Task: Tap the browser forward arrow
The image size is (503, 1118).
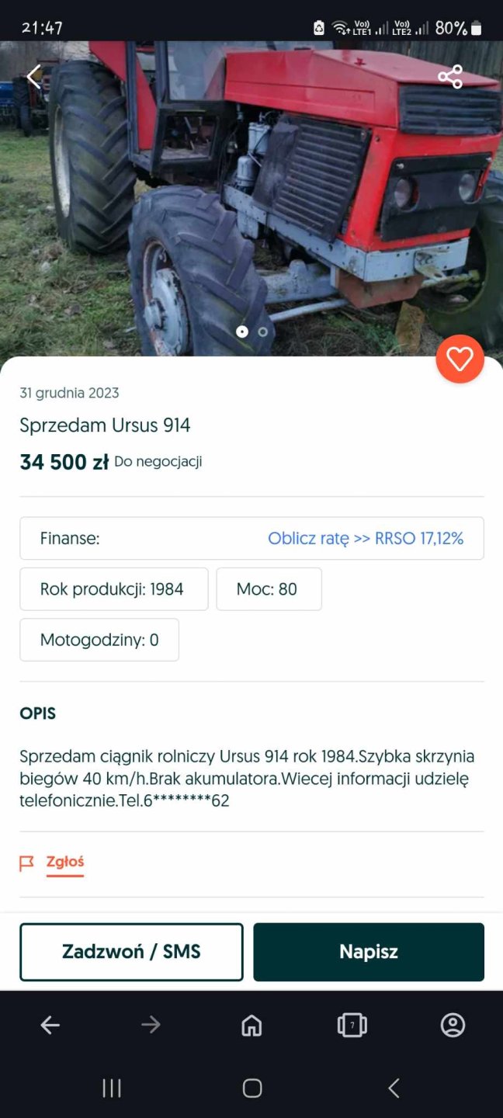Action: click(x=151, y=1026)
